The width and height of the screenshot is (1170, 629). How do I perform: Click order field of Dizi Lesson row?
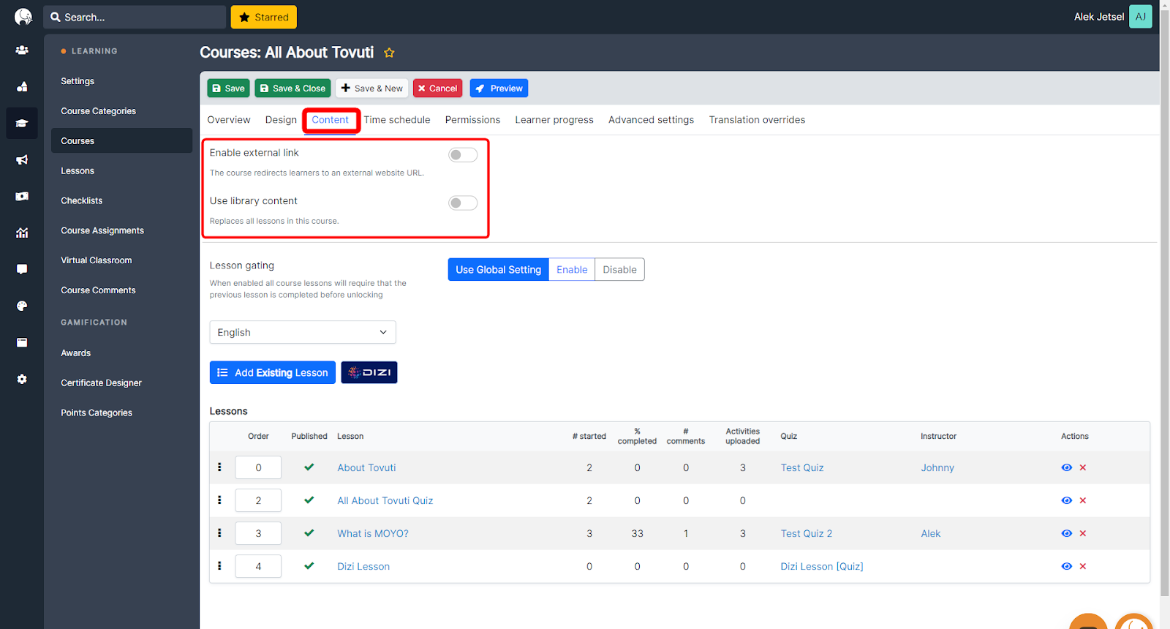[258, 566]
